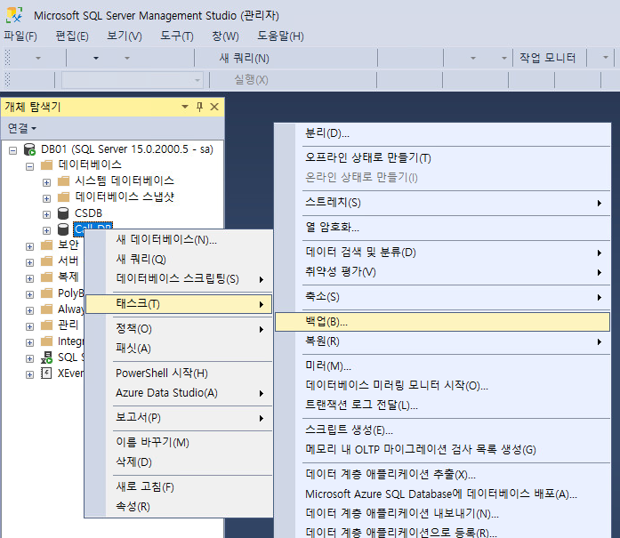Expand the 데이터베이스 스냅샷 node
The image size is (620, 538).
coord(46,198)
